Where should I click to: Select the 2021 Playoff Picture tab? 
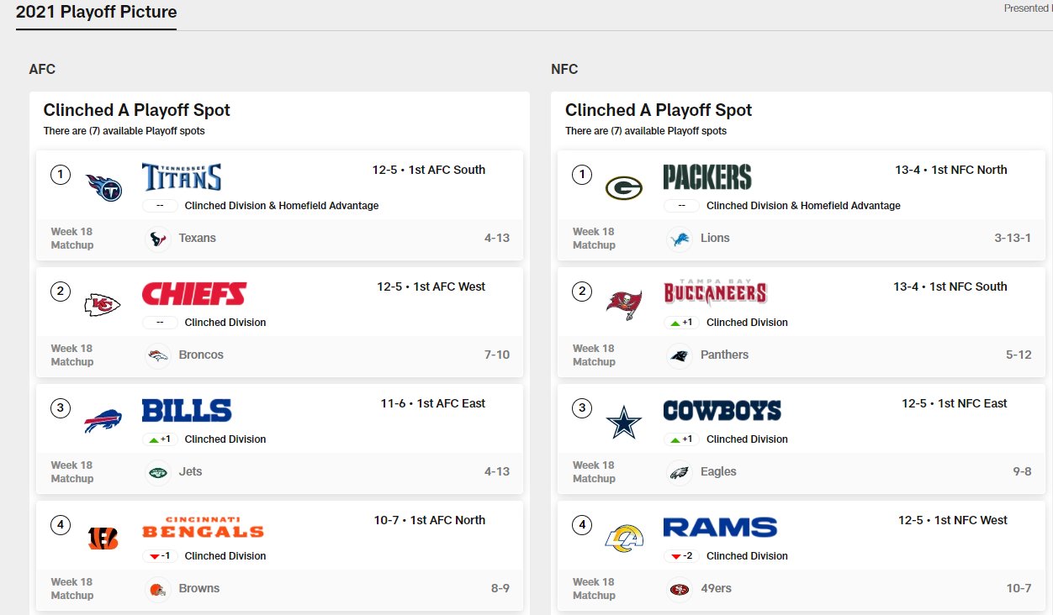click(x=97, y=13)
